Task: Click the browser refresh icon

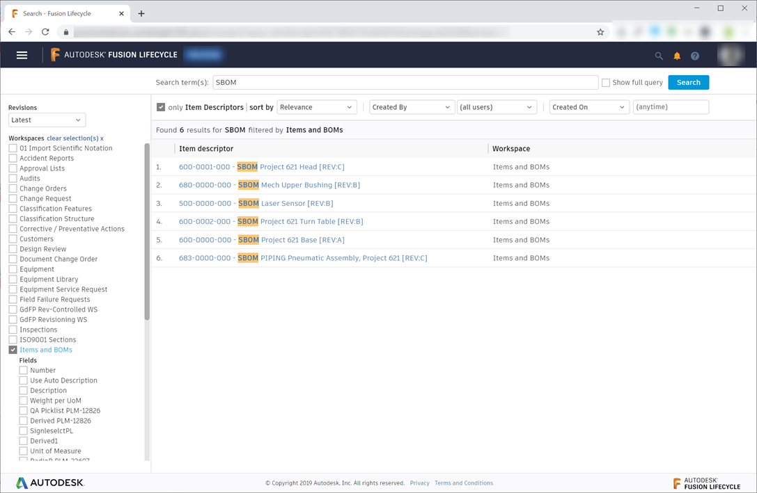Action: tap(45, 32)
